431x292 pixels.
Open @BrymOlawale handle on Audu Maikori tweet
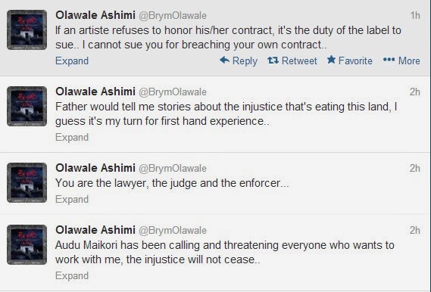pos(173,230)
